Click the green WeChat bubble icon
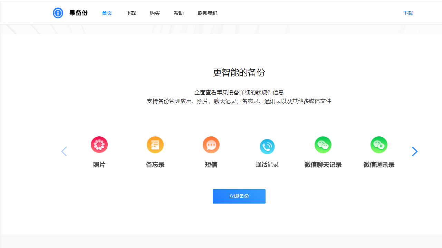 pyautogui.click(x=323, y=145)
